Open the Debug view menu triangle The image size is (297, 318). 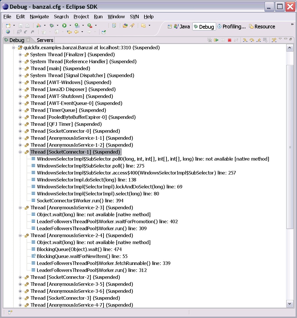tap(280, 39)
